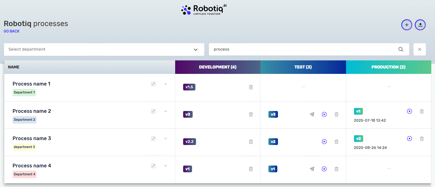
Task: Click the upload process icon
Action: tap(420, 25)
